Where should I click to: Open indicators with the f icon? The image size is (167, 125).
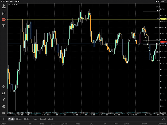tap(4, 100)
